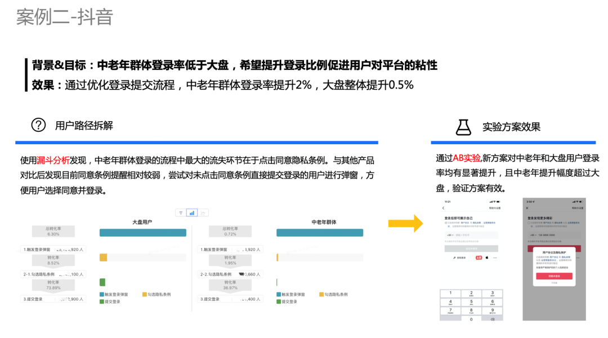Tap back chevron on left phone screen

point(444,208)
